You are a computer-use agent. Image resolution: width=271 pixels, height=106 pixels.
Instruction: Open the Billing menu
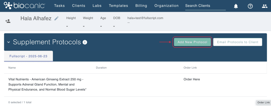pyautogui.click(x=141, y=6)
